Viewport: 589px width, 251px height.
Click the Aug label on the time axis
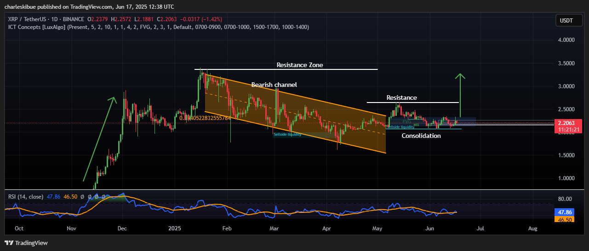point(533,228)
